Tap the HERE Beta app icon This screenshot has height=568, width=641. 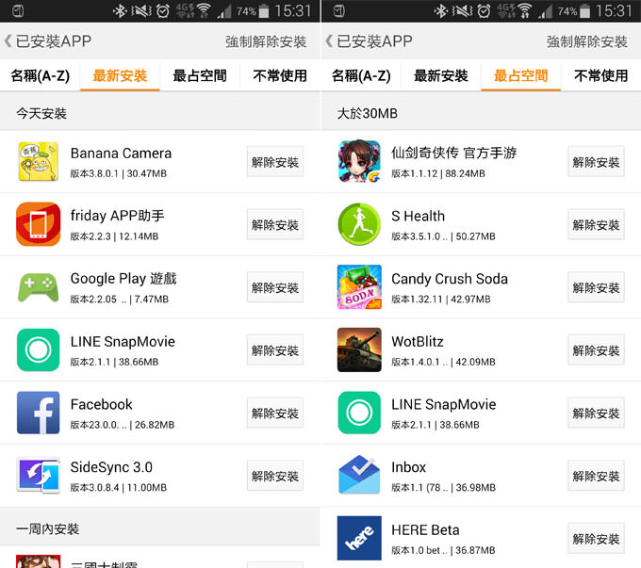tap(359, 538)
